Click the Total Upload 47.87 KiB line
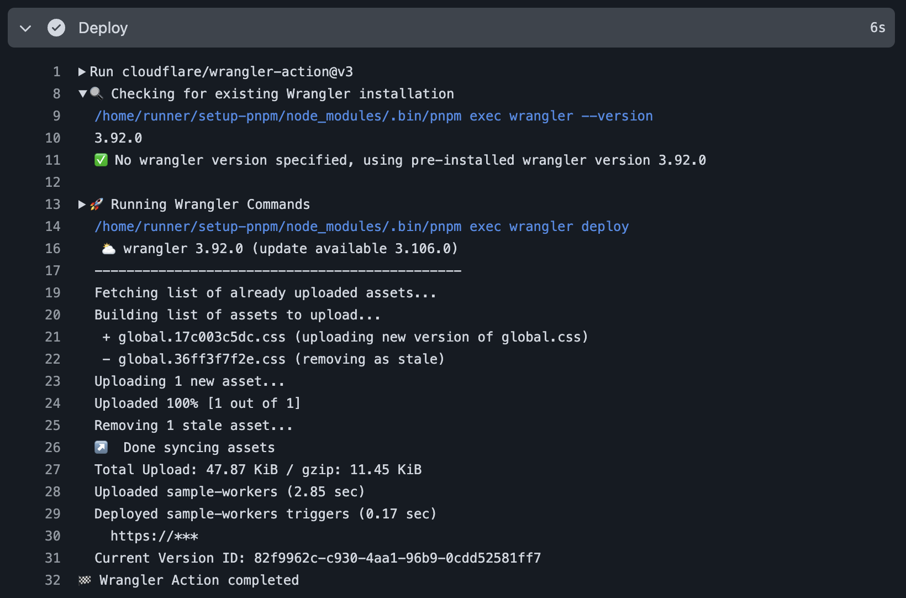 point(258,470)
